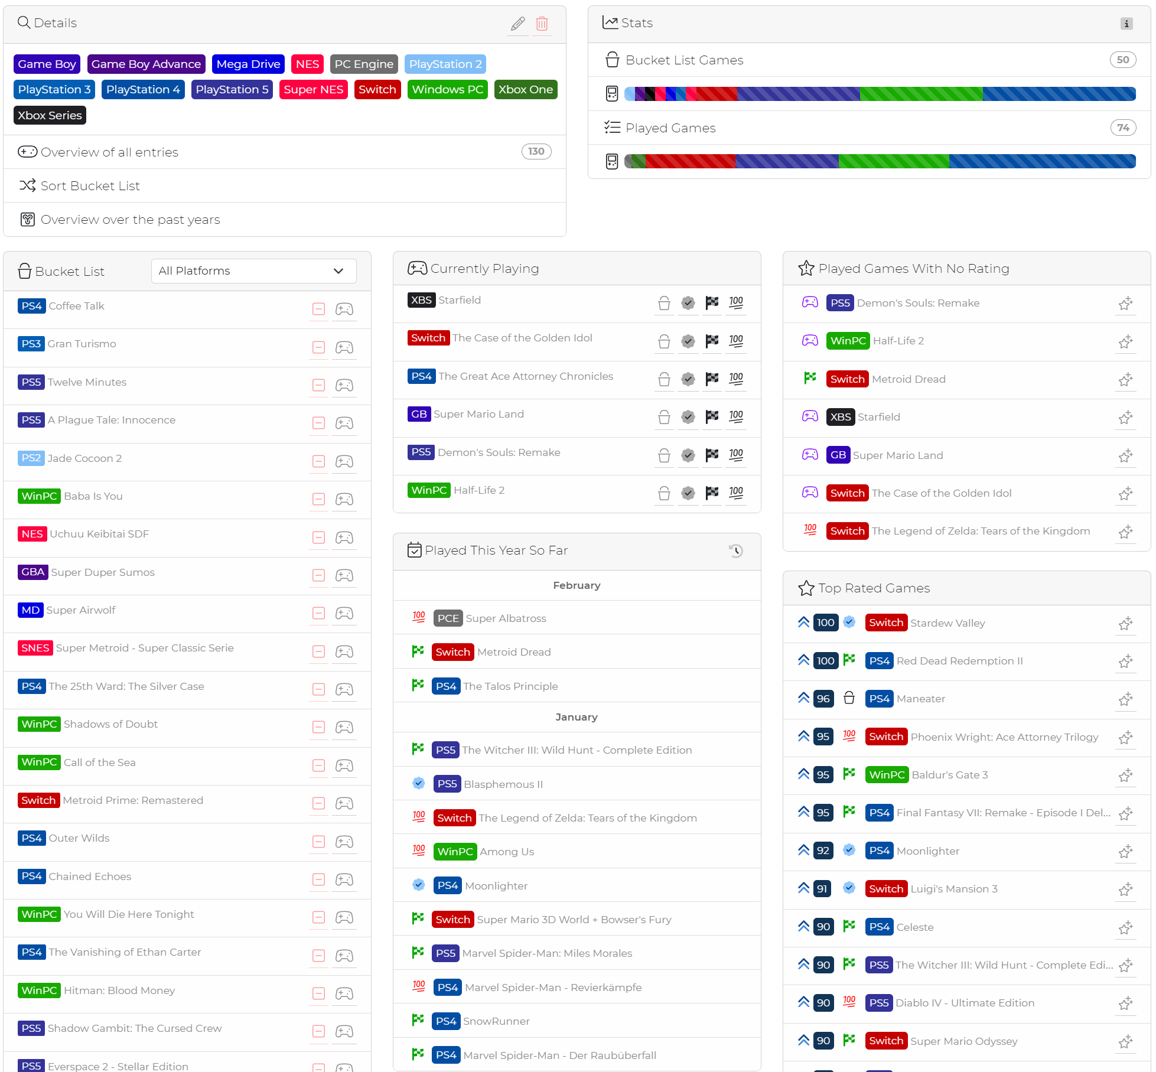1156x1072 pixels.
Task: Remove Coffee Talk from bucket list
Action: 319,309
